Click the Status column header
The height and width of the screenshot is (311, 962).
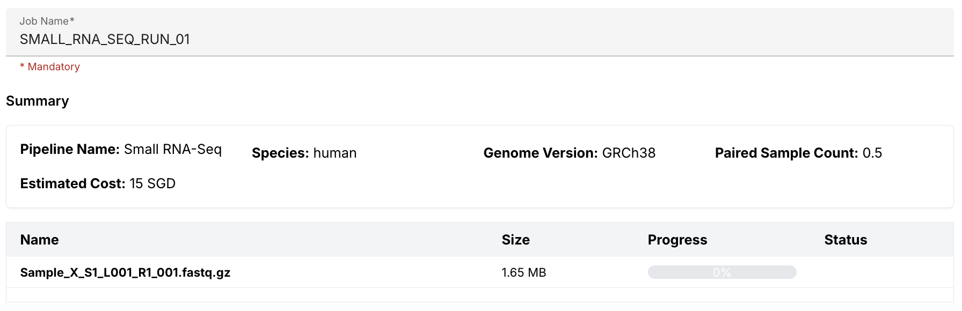tap(846, 240)
